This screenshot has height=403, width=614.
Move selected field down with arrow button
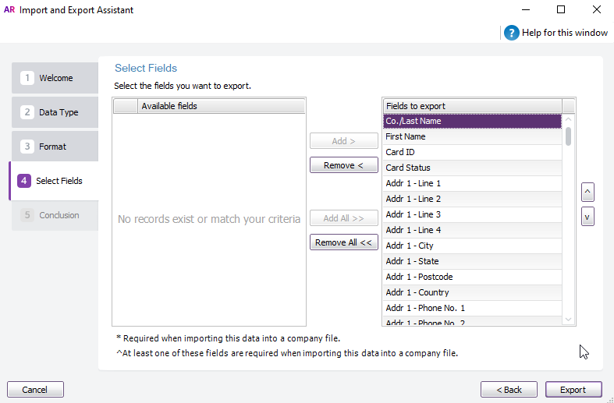coord(588,217)
